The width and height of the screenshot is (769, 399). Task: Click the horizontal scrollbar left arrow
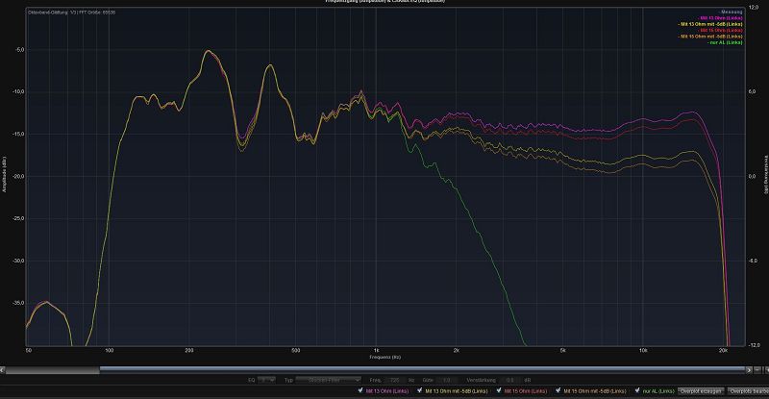pos(3,369)
